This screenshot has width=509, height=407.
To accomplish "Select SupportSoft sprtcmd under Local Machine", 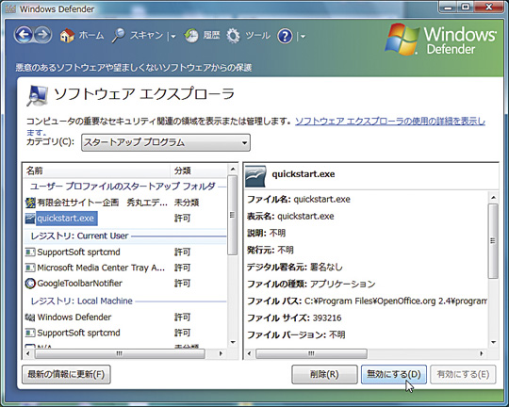I will (125, 333).
